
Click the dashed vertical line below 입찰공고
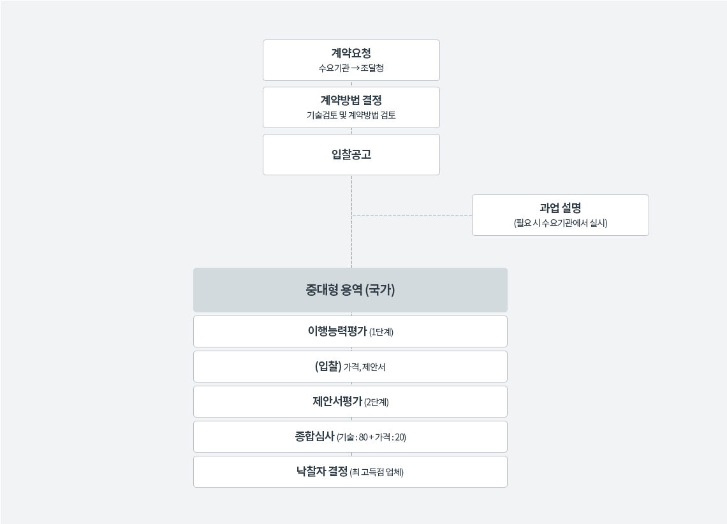[351, 221]
